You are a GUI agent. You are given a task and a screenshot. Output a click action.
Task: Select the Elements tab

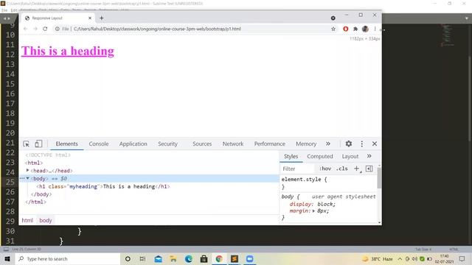click(66, 144)
